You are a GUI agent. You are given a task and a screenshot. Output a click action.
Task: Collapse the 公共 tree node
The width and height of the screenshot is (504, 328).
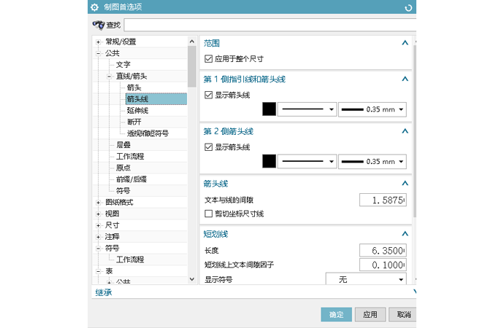pos(98,53)
